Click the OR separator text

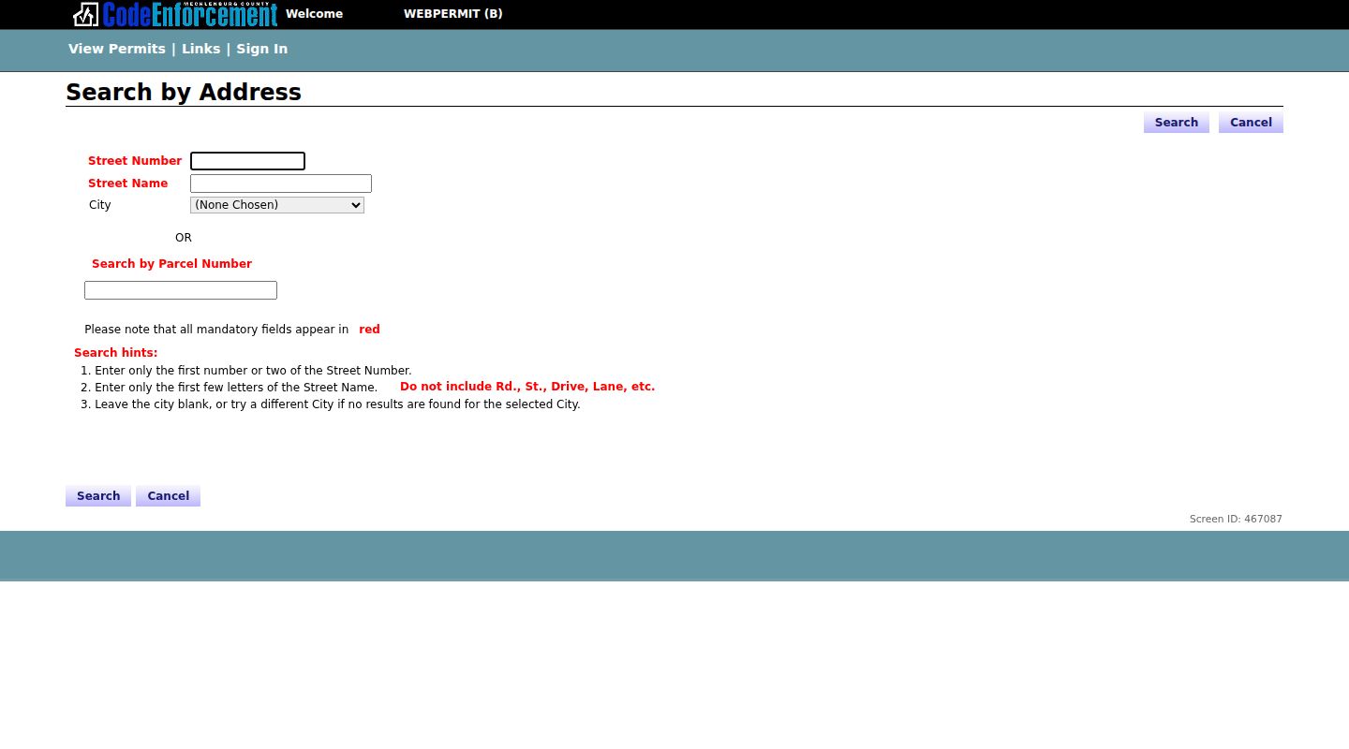184,238
